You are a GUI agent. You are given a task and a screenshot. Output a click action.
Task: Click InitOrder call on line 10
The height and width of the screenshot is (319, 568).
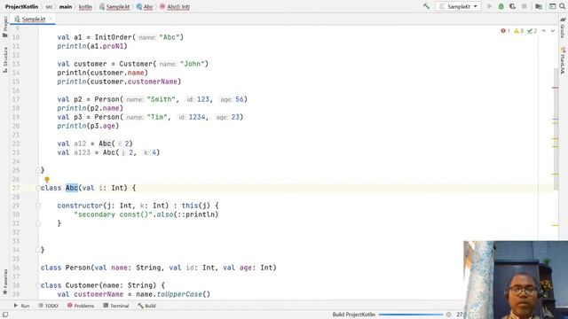click(x=114, y=37)
